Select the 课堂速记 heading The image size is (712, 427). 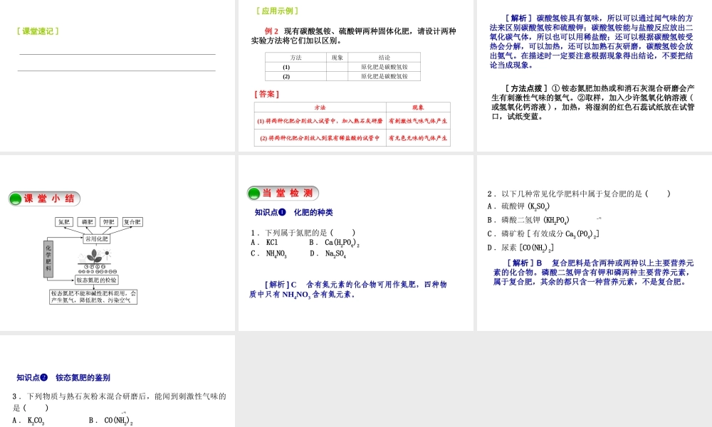(x=38, y=31)
